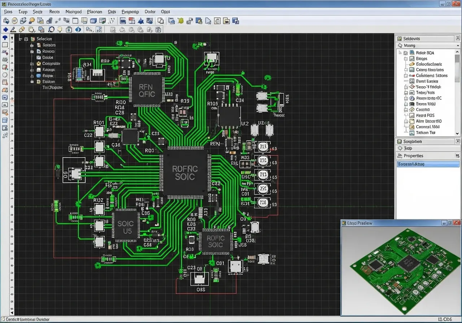The width and height of the screenshot is (462, 323).
Task: Click the Z button on Sorgizdiett panel
Action: click(458, 141)
